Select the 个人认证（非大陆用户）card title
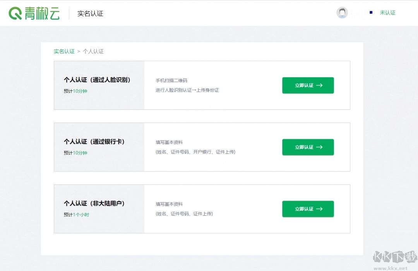The height and width of the screenshot is (271, 418). (95, 203)
